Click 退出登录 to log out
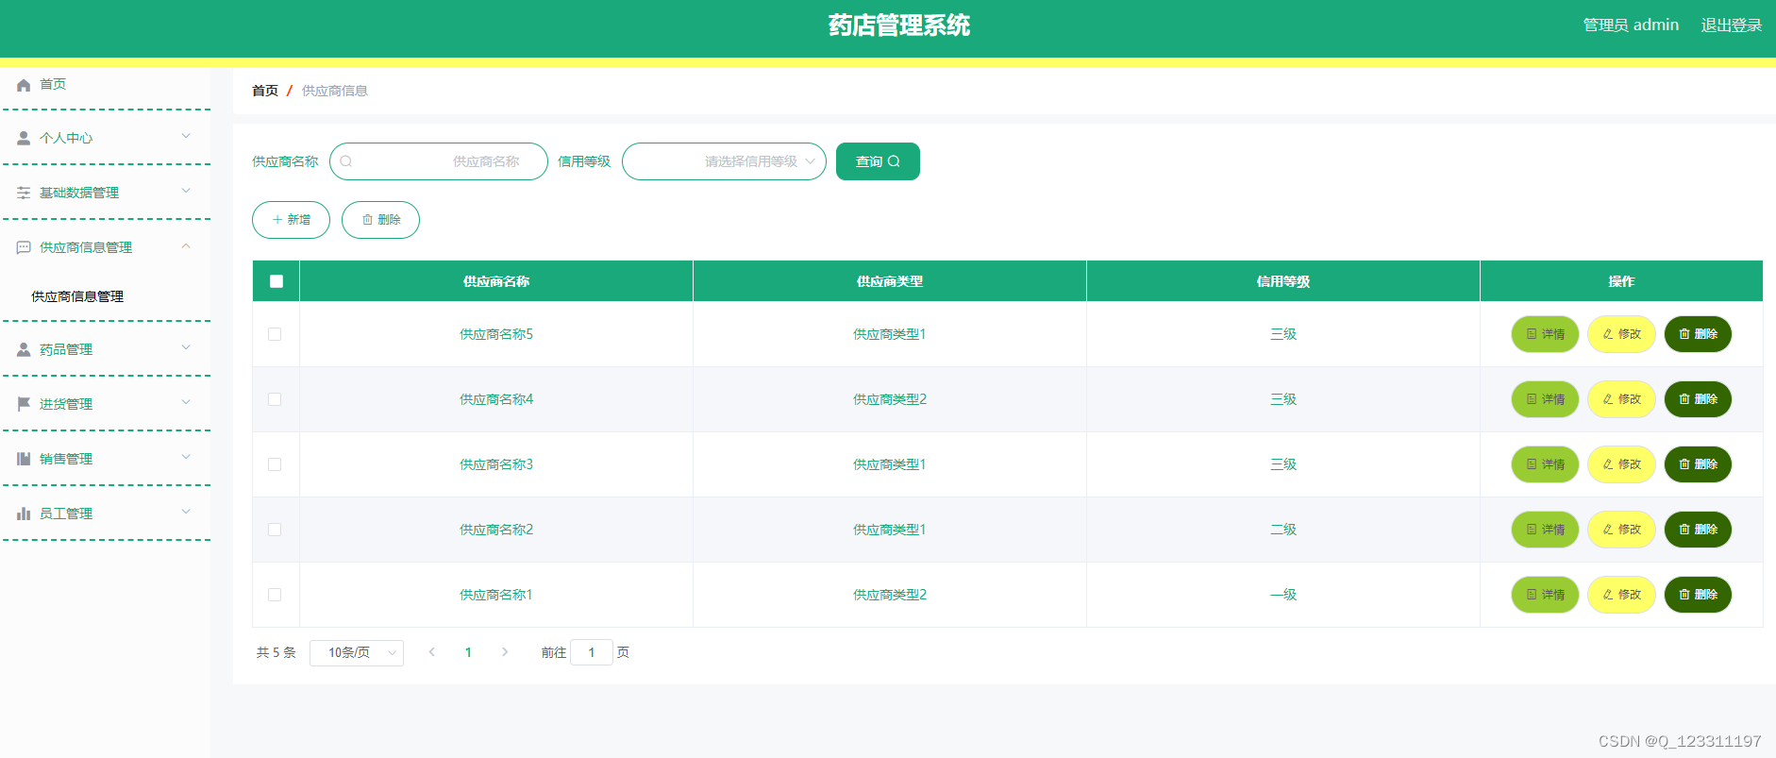This screenshot has height=758, width=1776. [x=1732, y=25]
